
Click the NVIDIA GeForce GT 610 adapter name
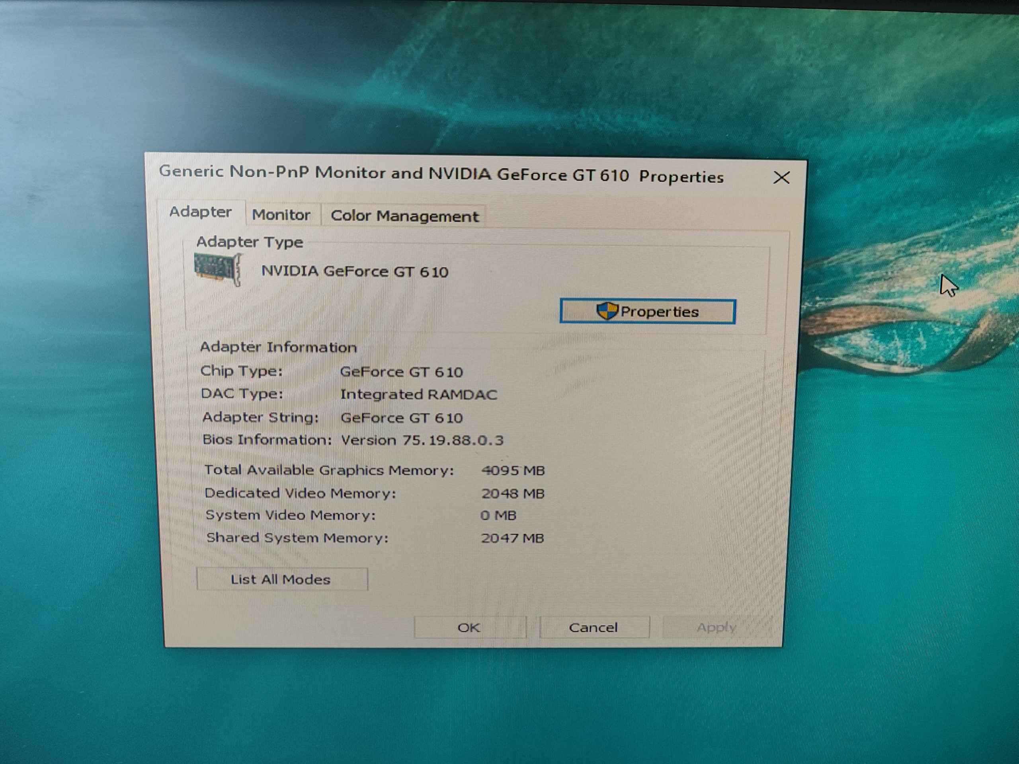(x=355, y=272)
